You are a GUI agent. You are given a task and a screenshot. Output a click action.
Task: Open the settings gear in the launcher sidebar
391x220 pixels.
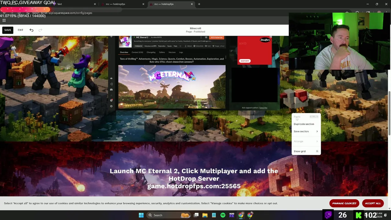tap(111, 106)
